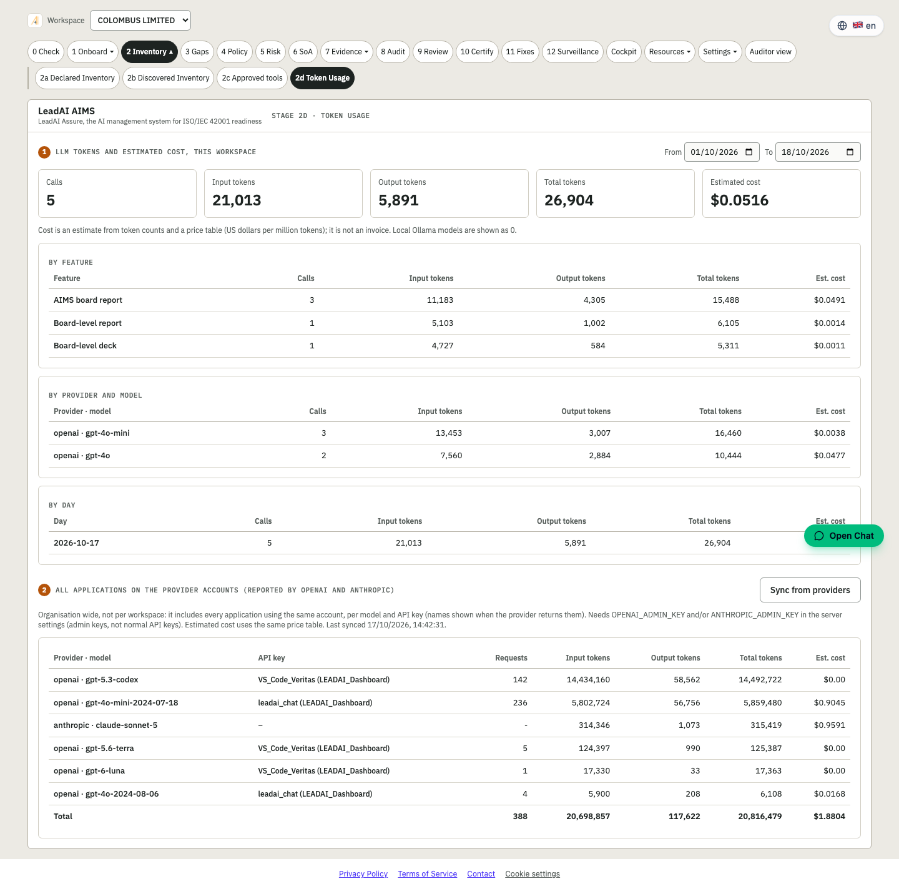This screenshot has height=889, width=899.
Task: Open the calendar picker icon in From date
Action: (749, 152)
